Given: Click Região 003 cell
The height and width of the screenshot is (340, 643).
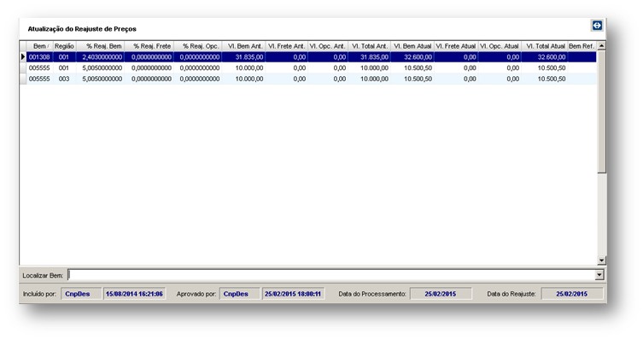Looking at the screenshot, I should coord(64,79).
